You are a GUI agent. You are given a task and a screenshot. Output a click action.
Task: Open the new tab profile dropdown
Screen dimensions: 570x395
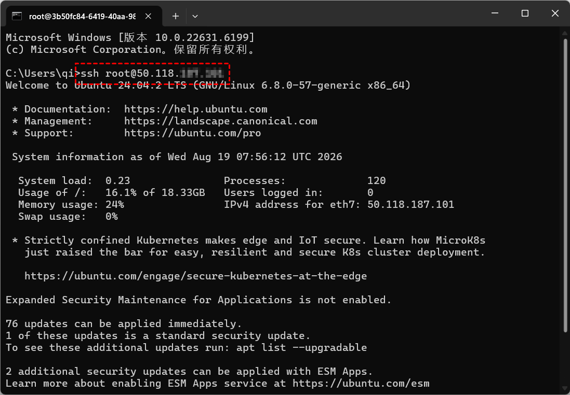click(x=195, y=16)
